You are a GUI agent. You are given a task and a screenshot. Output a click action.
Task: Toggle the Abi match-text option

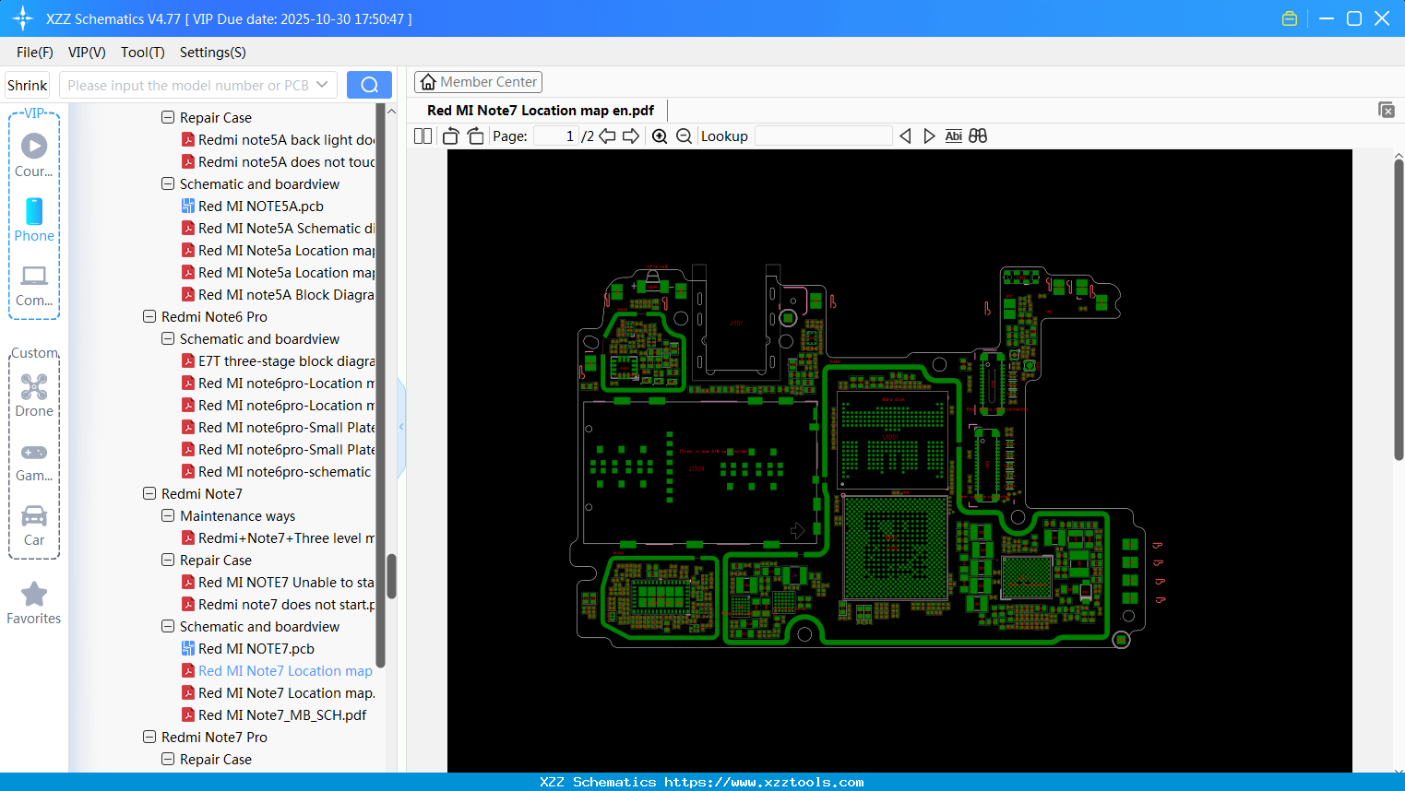pyautogui.click(x=953, y=136)
